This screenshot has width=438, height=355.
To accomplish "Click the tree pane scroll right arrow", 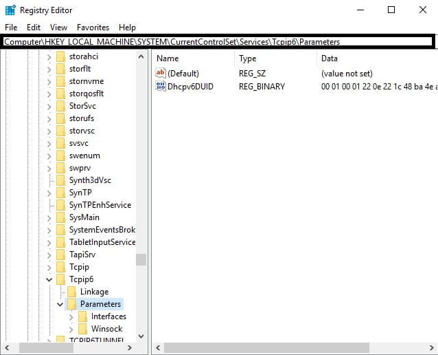I will [129, 347].
